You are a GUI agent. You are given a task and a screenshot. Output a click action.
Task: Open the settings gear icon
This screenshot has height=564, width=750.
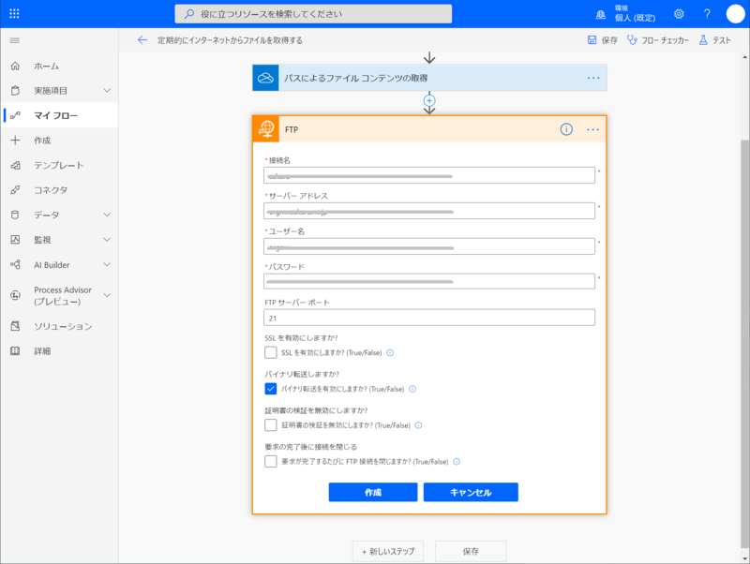[679, 14]
